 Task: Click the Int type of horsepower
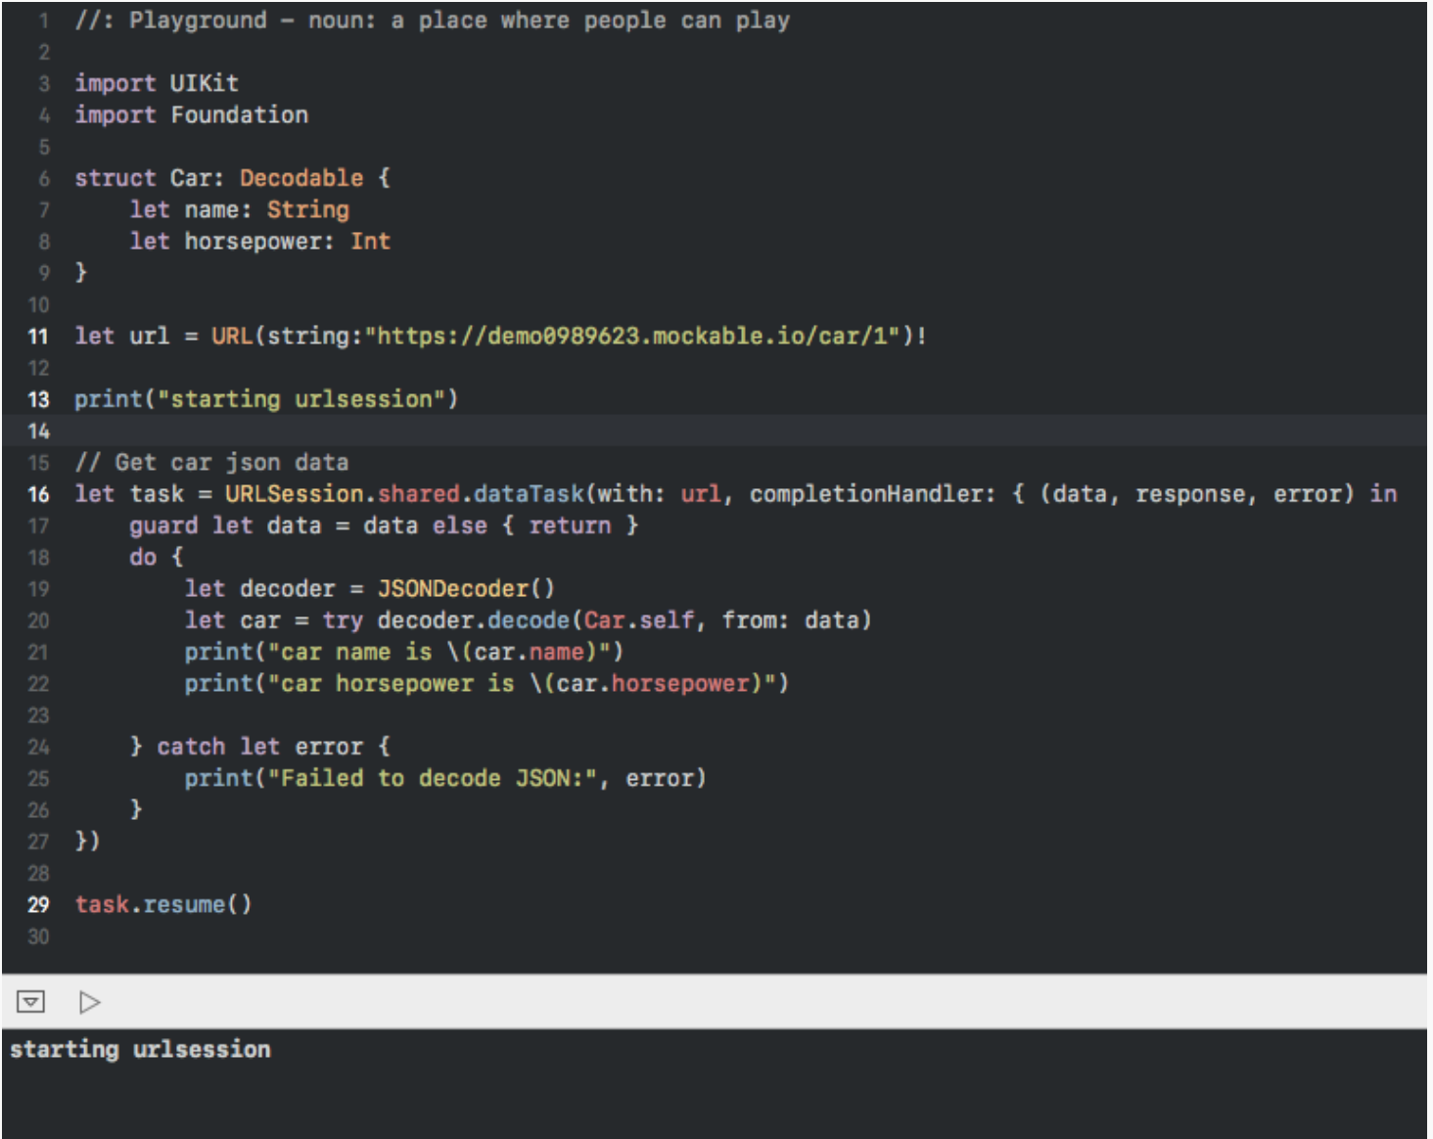tap(370, 242)
